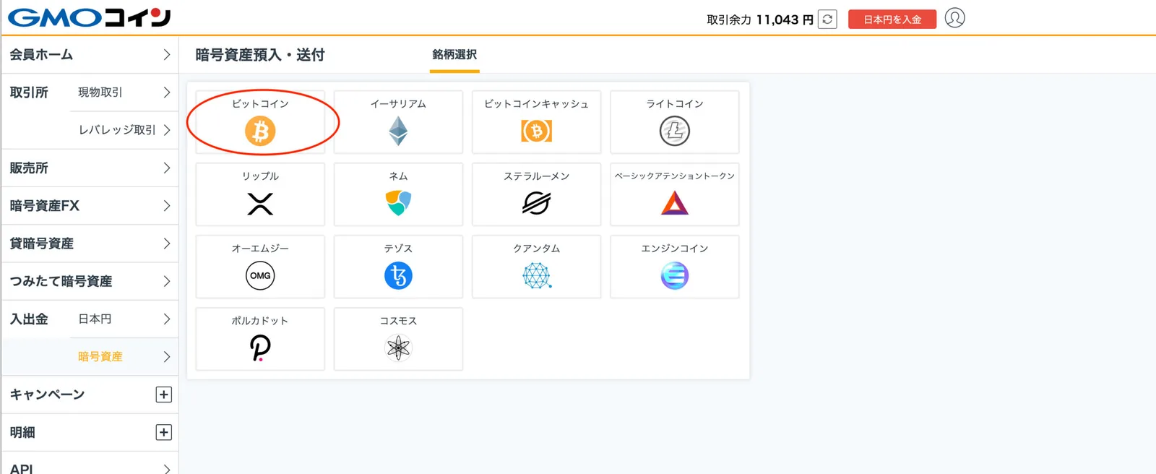Select the Enjin Coin icon
This screenshot has width=1156, height=474.
pyautogui.click(x=675, y=275)
